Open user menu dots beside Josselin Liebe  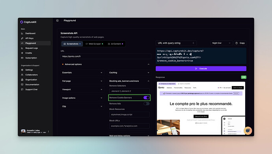pyautogui.click(x=48, y=132)
